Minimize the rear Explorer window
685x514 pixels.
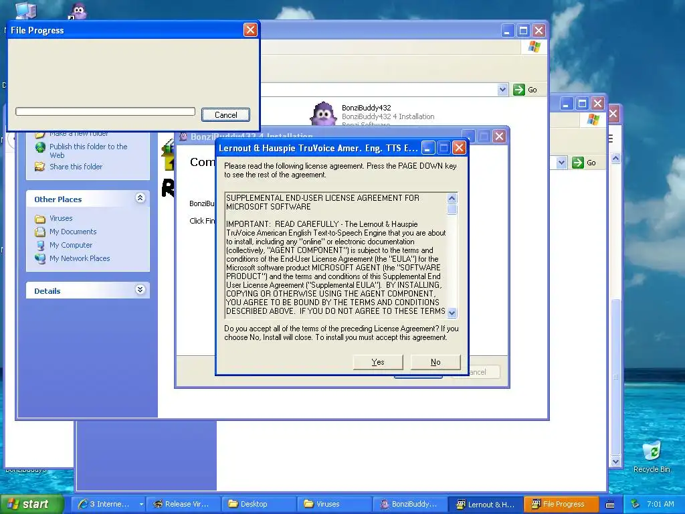pos(567,104)
